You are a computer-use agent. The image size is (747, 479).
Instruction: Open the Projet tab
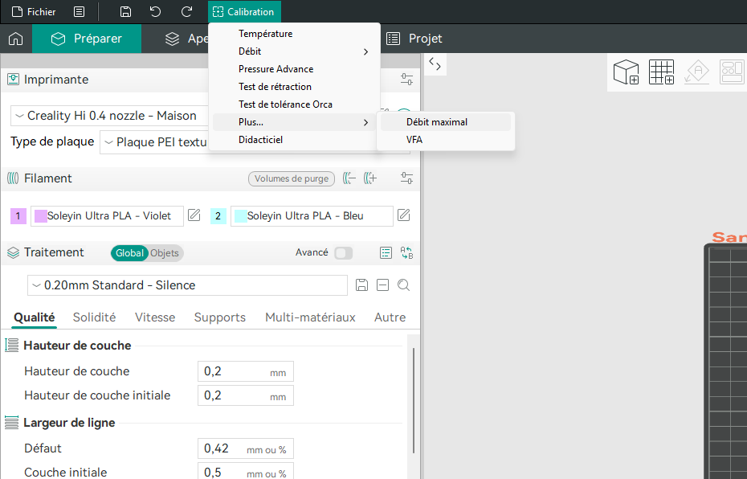point(414,39)
